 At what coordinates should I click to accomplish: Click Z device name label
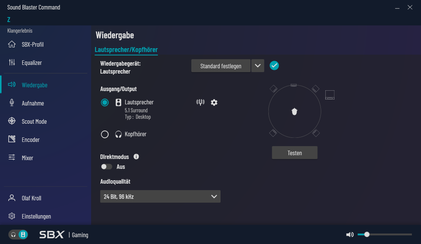pos(9,19)
